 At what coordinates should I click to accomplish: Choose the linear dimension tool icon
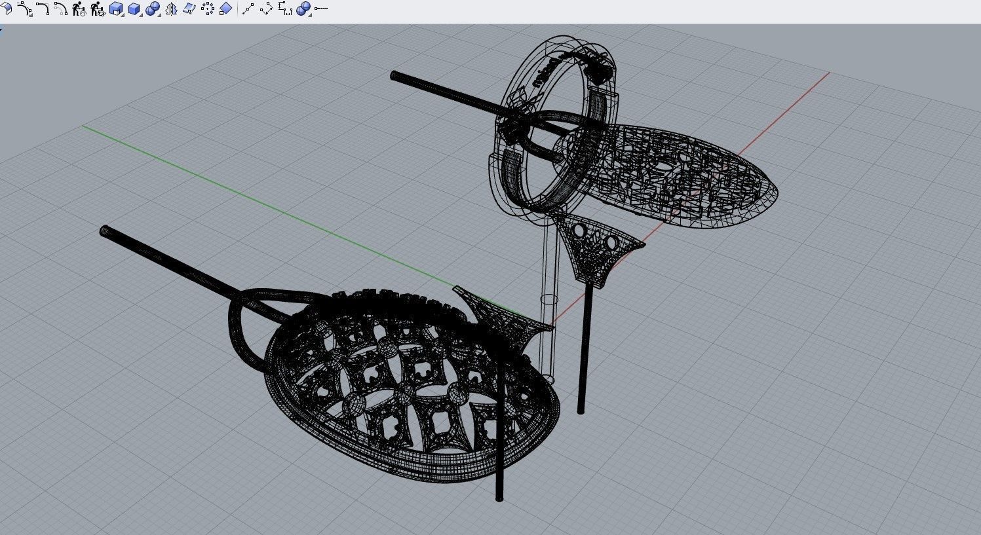(x=285, y=9)
